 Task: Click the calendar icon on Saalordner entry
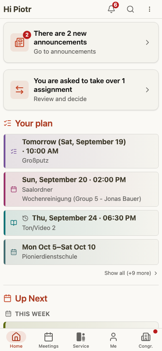click(x=14, y=189)
